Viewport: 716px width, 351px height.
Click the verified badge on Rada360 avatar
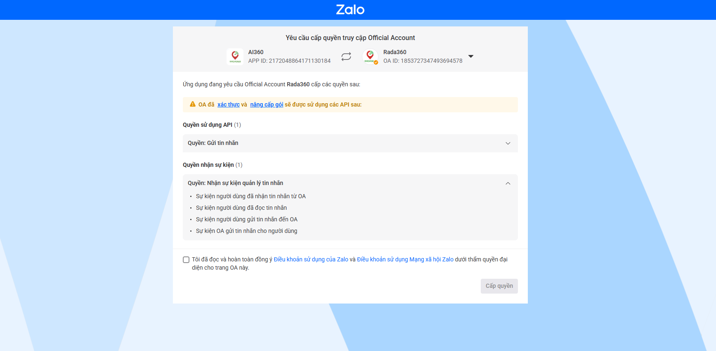tap(375, 62)
